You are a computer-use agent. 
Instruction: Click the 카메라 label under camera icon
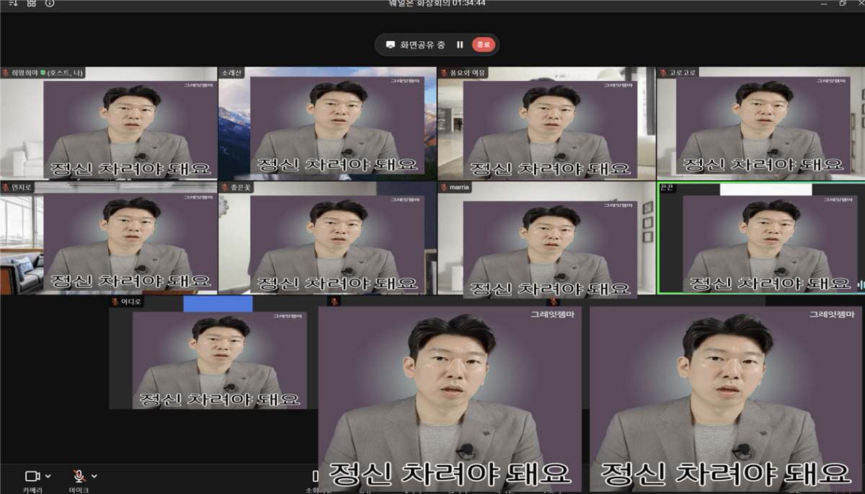point(32,490)
